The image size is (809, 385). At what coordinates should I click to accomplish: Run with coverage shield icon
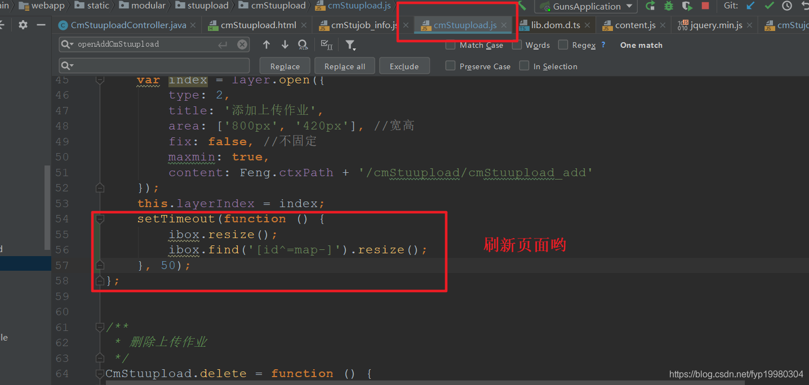(x=687, y=6)
